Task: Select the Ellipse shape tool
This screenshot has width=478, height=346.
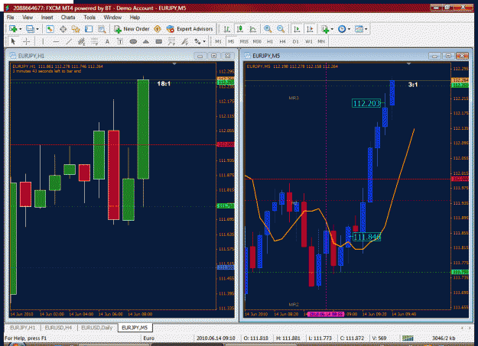Action: click(133, 41)
